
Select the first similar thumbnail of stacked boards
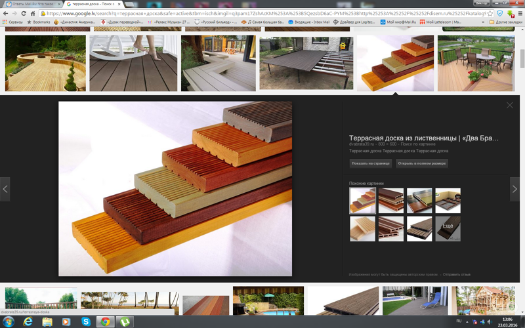363,201
